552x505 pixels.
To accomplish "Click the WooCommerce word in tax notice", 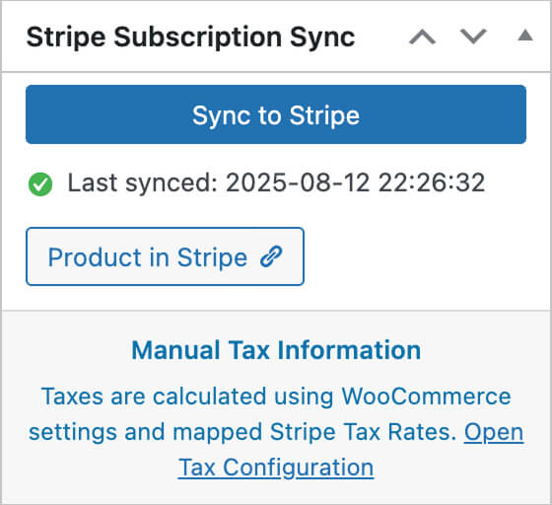I will point(426,397).
